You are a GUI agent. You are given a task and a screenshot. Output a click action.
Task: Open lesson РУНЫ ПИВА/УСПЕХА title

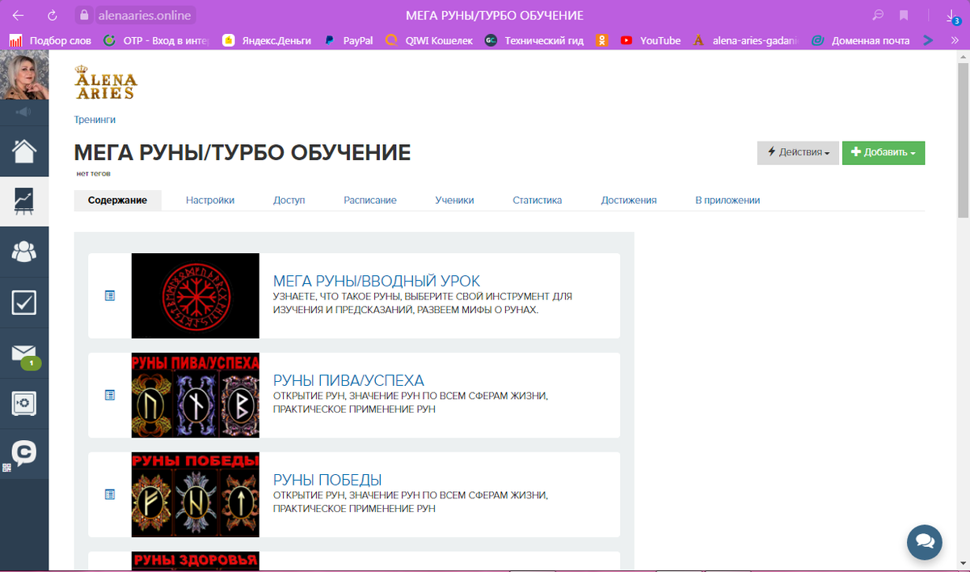[348, 380]
